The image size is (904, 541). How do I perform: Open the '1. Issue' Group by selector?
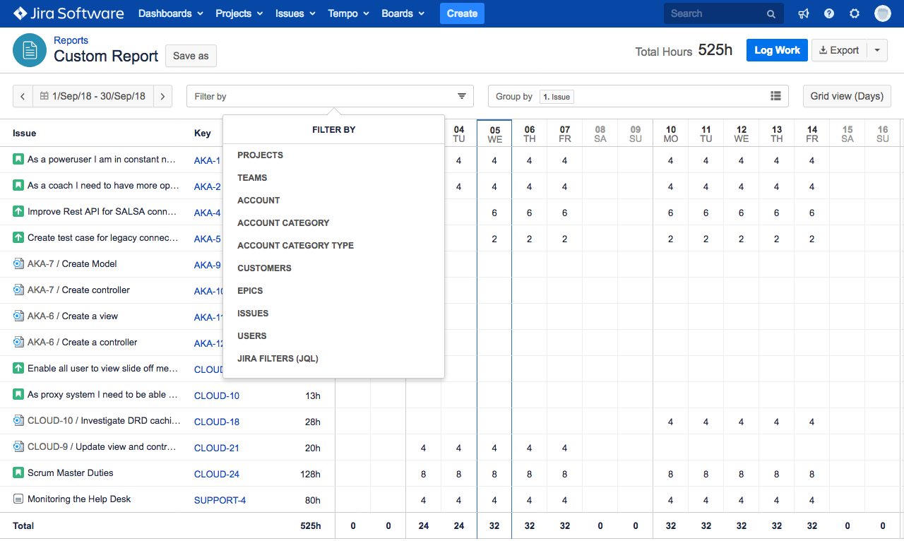coord(557,95)
